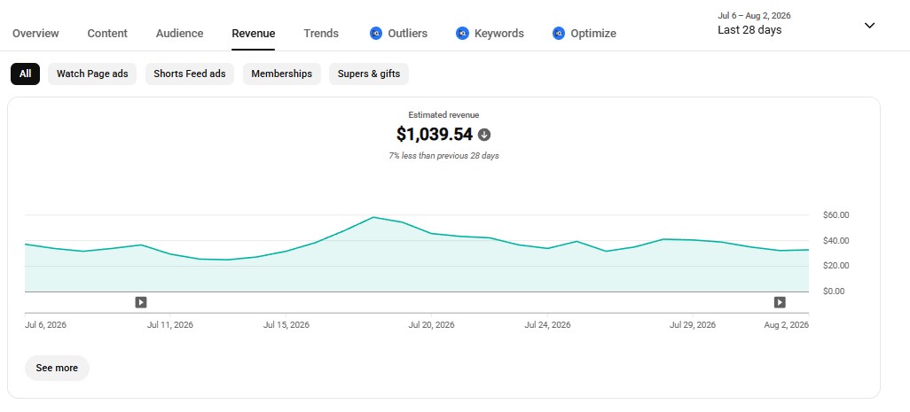Click the vidIQ icon beside Outliers
910x412 pixels.
(x=376, y=33)
